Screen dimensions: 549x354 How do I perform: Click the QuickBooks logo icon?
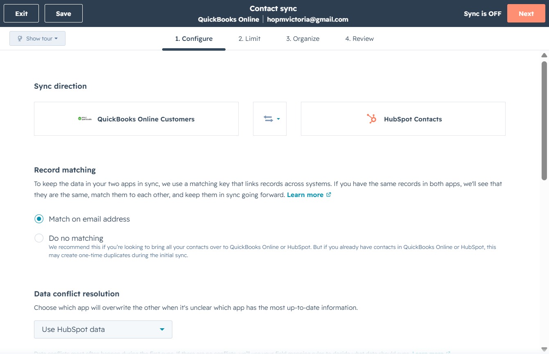[x=85, y=119]
